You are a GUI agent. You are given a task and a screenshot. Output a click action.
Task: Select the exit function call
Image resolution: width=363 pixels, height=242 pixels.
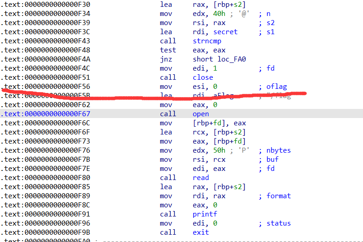pyautogui.click(x=201, y=232)
